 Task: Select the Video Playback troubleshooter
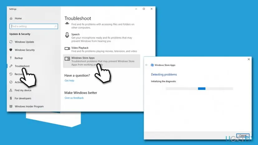pos(102,49)
